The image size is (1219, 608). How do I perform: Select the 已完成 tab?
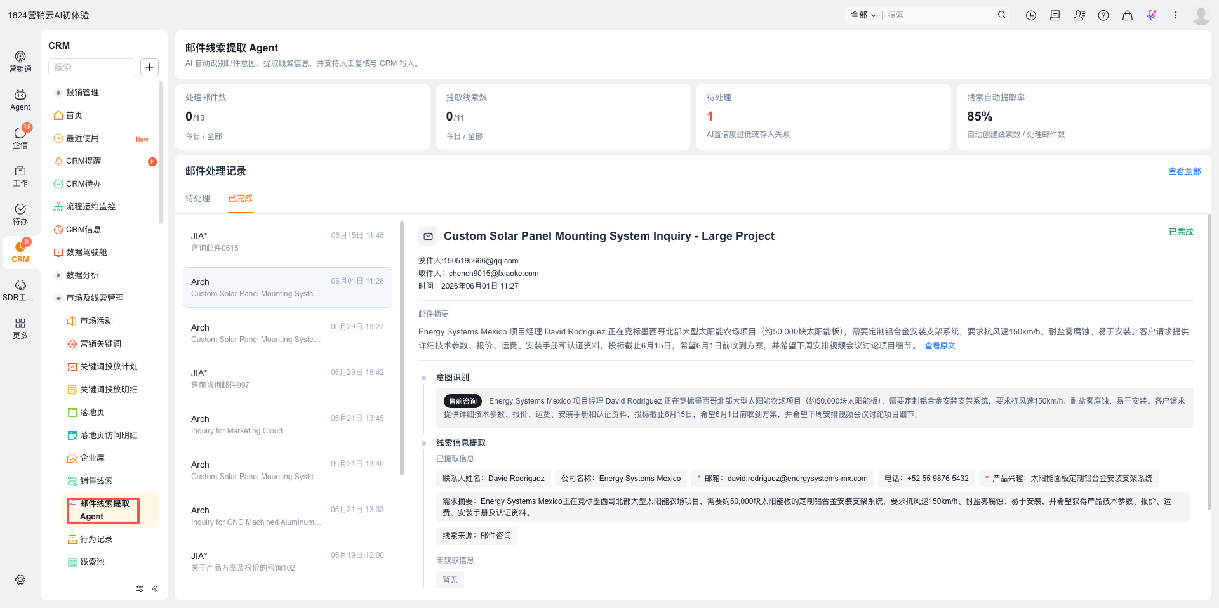click(x=240, y=199)
